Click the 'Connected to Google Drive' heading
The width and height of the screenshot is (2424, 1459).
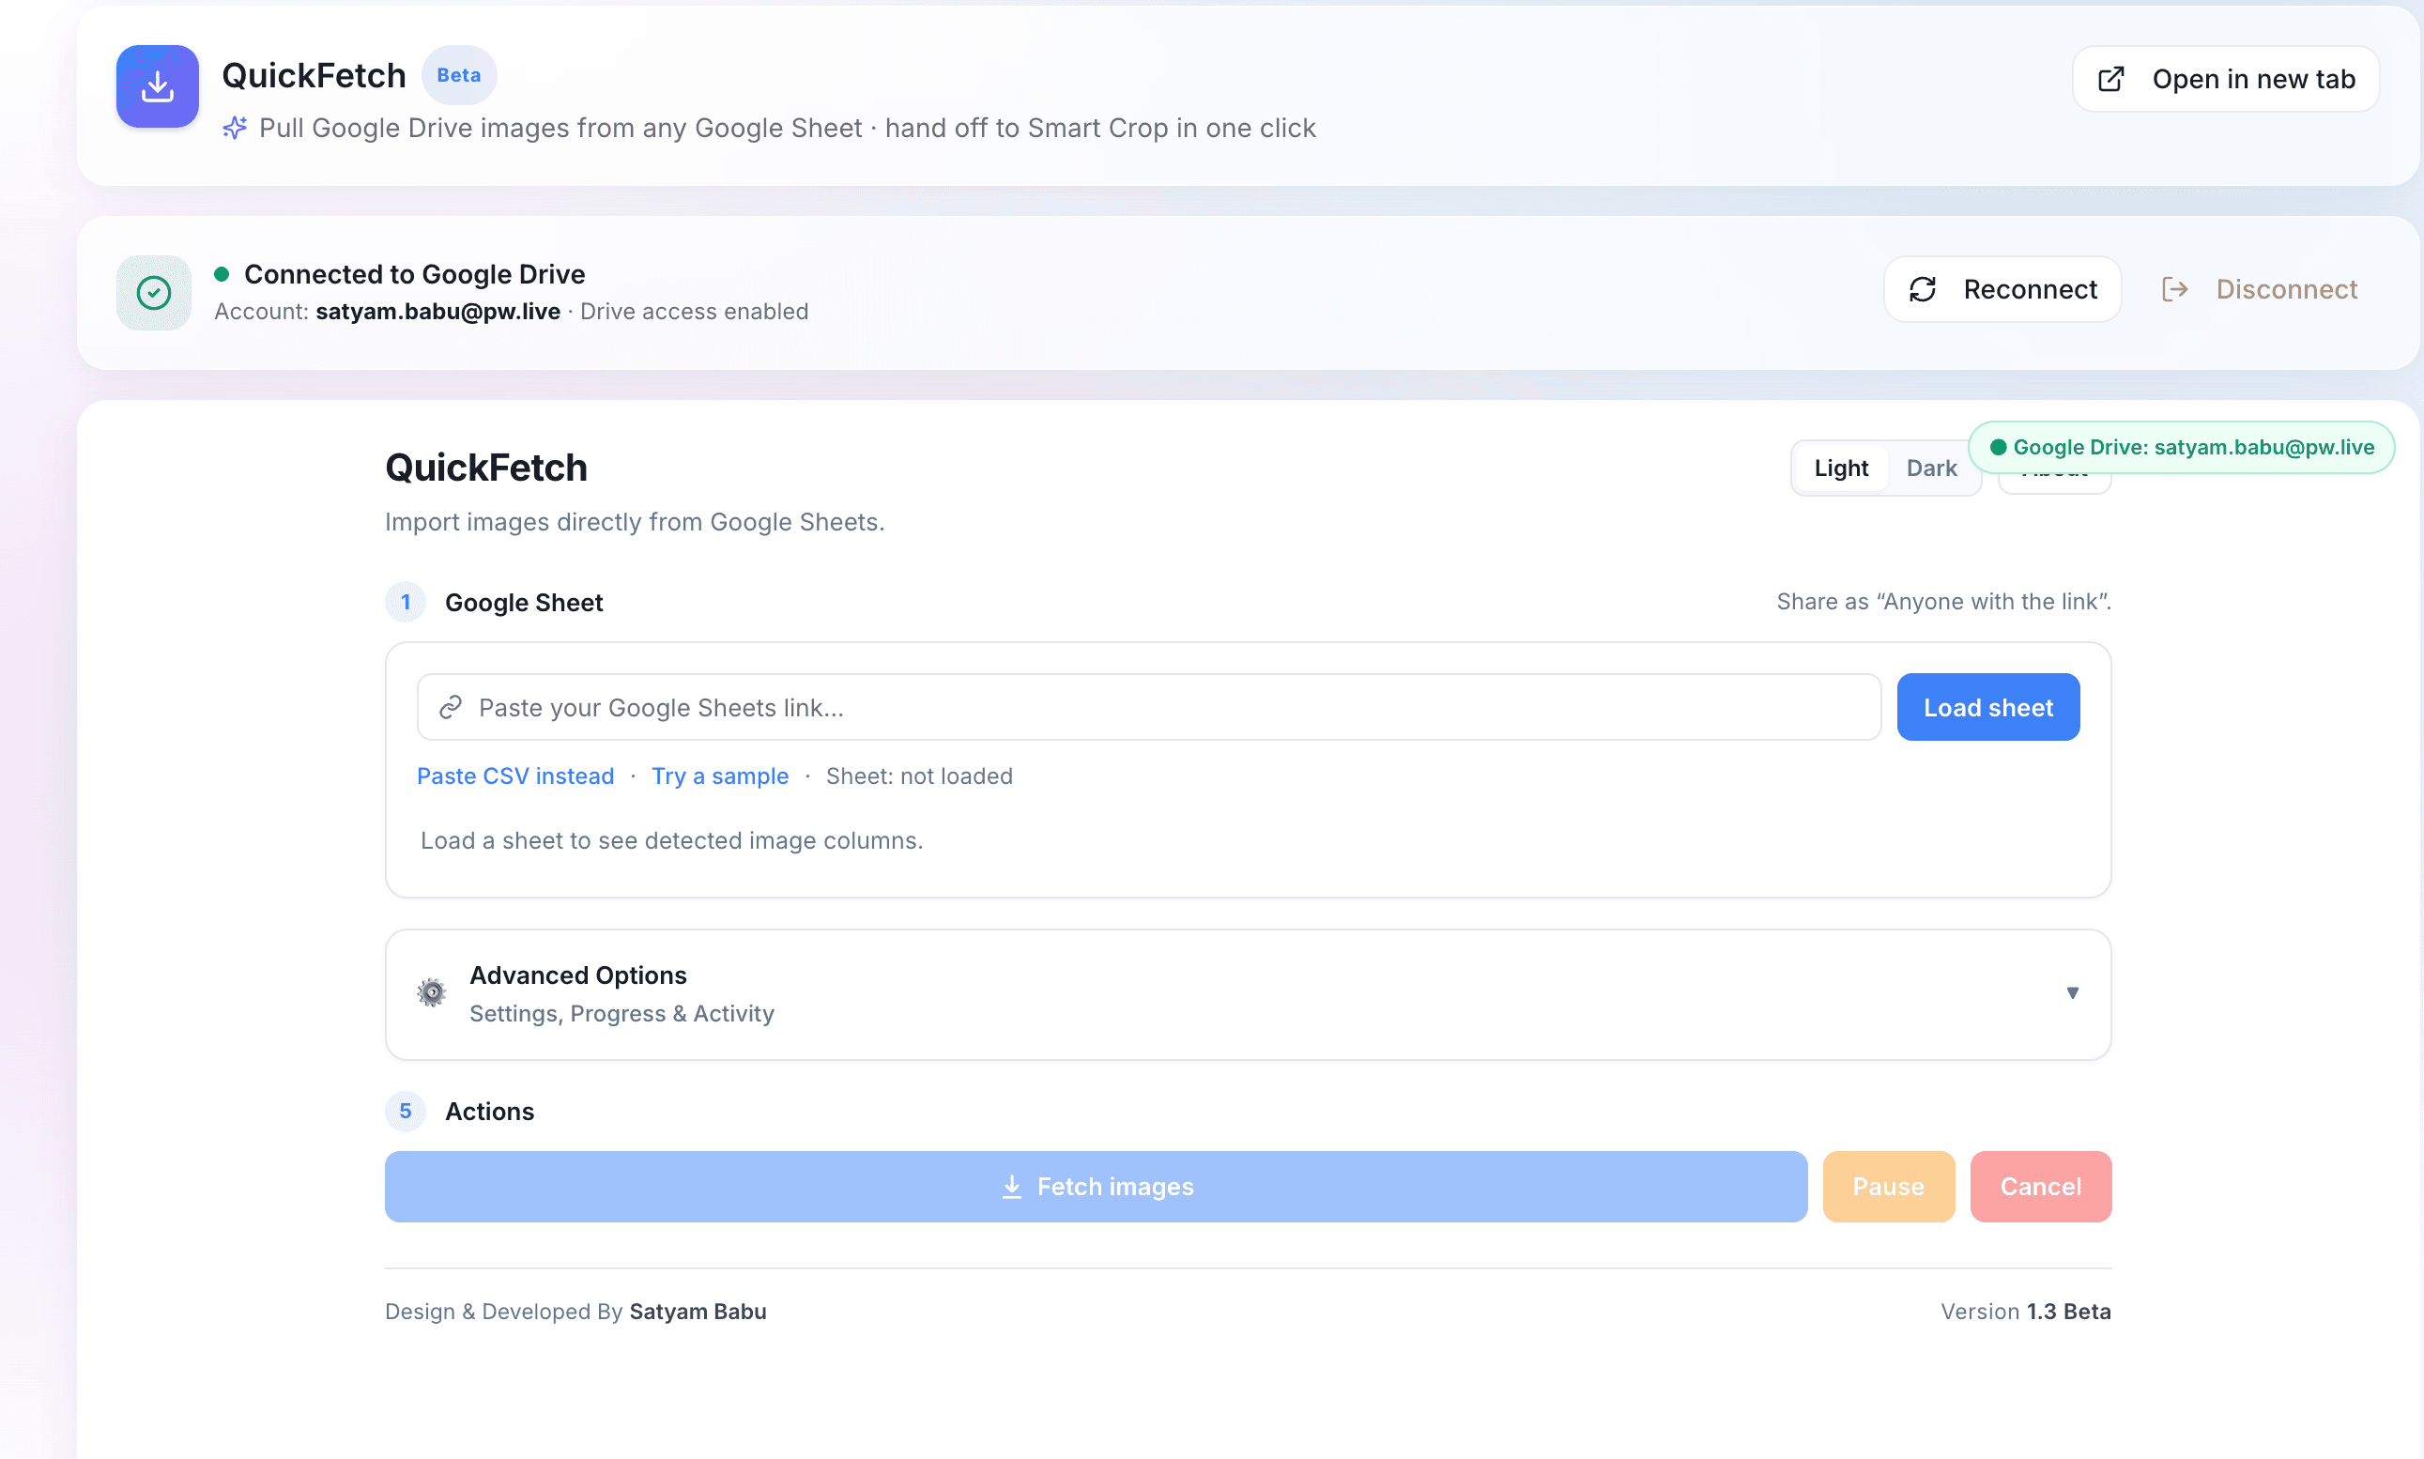[414, 274]
